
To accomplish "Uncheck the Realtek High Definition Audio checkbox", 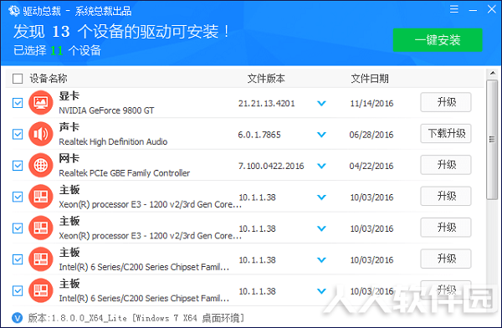I will [x=18, y=134].
